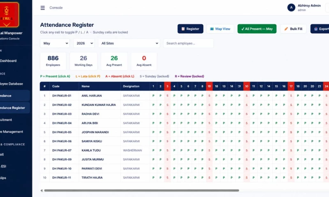Click the Avg Present stat card
The width and height of the screenshot is (329, 197).
[x=114, y=61]
